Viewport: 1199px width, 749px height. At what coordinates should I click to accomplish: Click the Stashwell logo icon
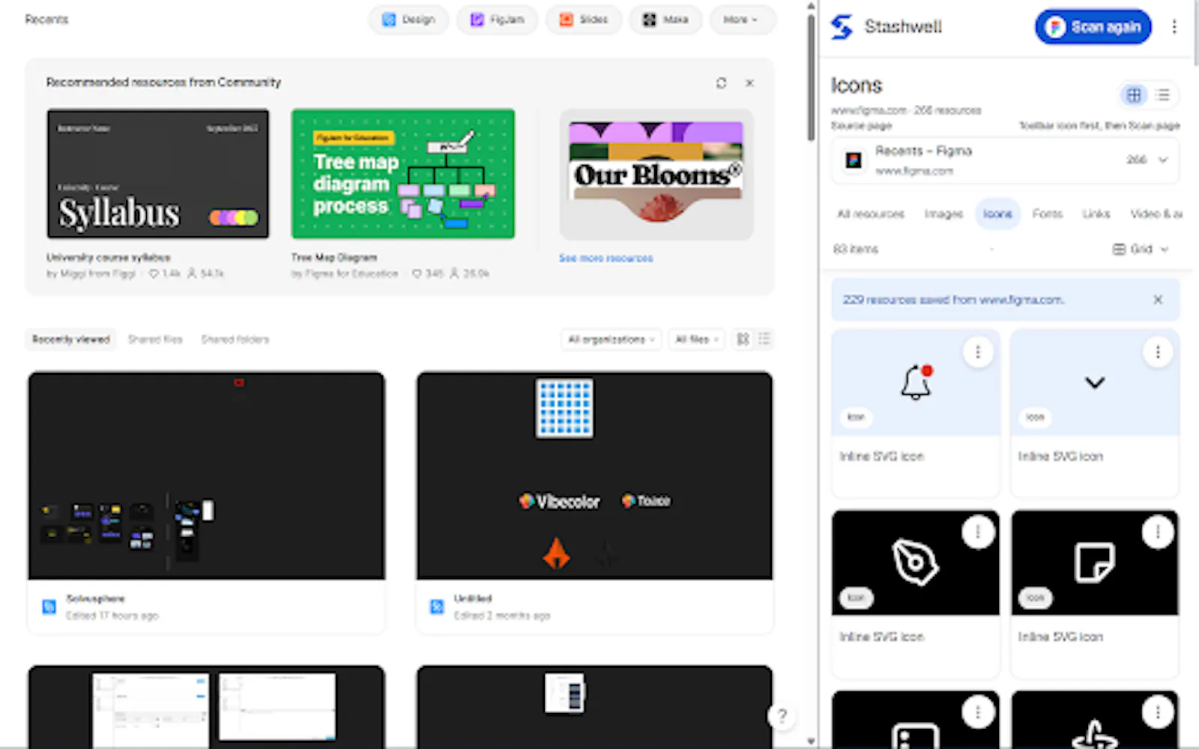tap(842, 27)
